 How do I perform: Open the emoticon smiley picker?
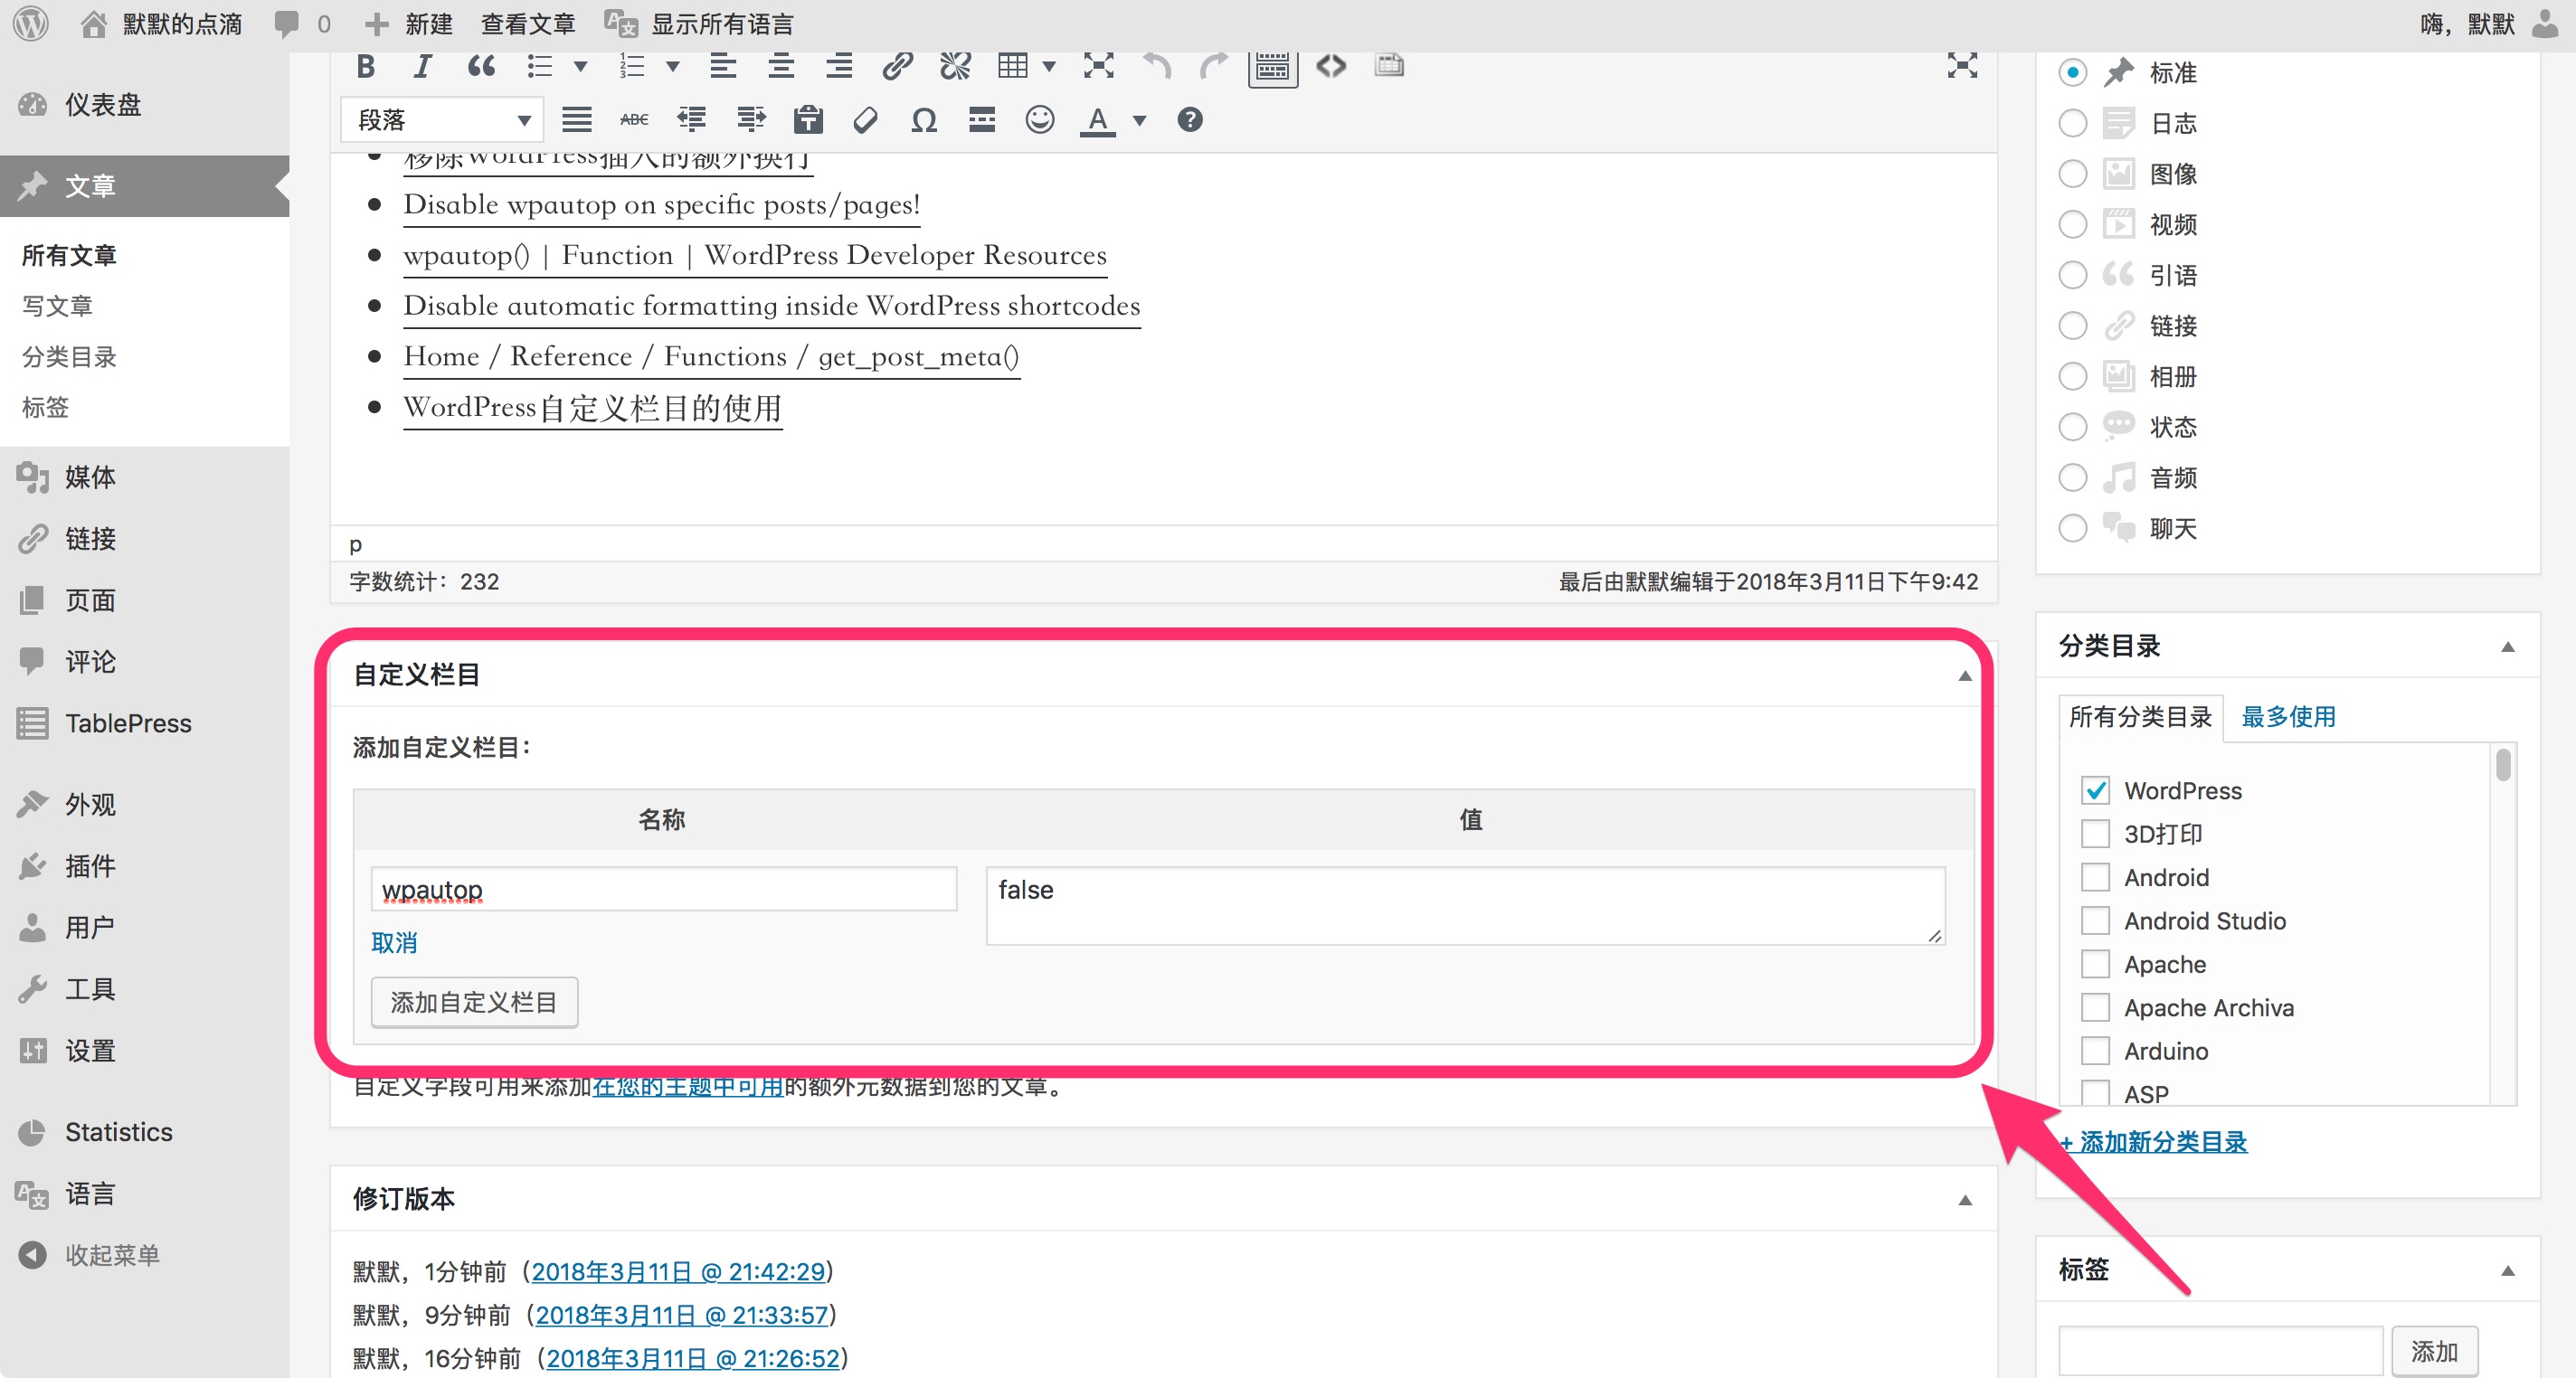[x=1040, y=120]
